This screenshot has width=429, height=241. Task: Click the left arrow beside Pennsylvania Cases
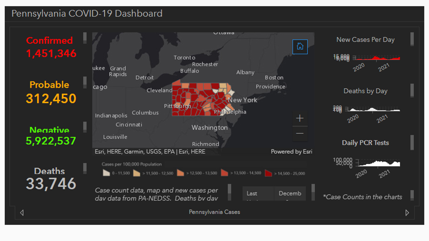tap(21, 212)
